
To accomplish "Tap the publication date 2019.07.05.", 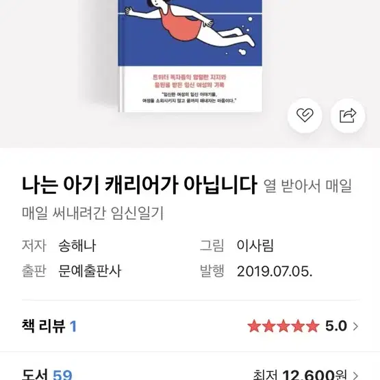I will click(275, 271).
